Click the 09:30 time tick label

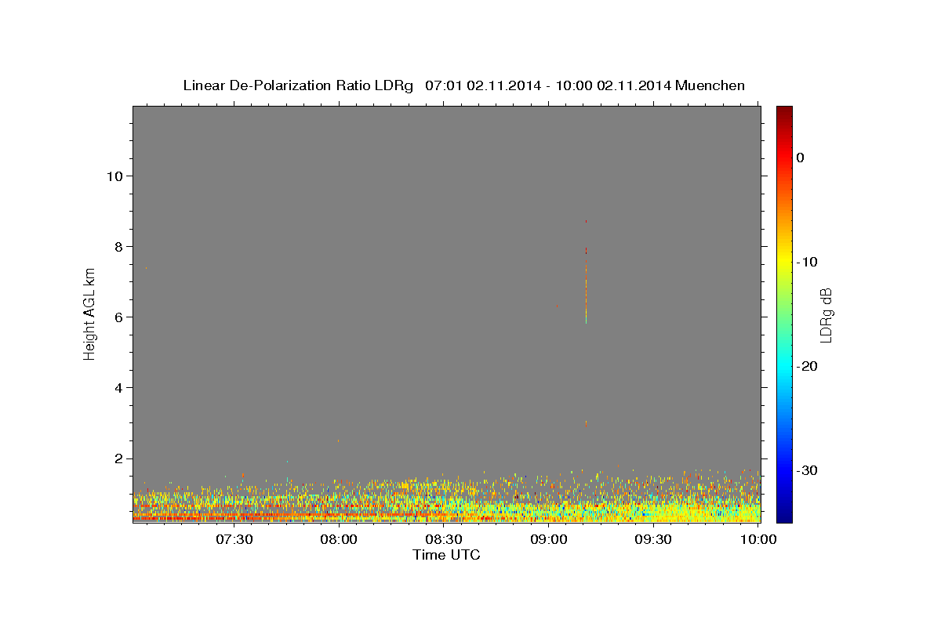pyautogui.click(x=653, y=539)
